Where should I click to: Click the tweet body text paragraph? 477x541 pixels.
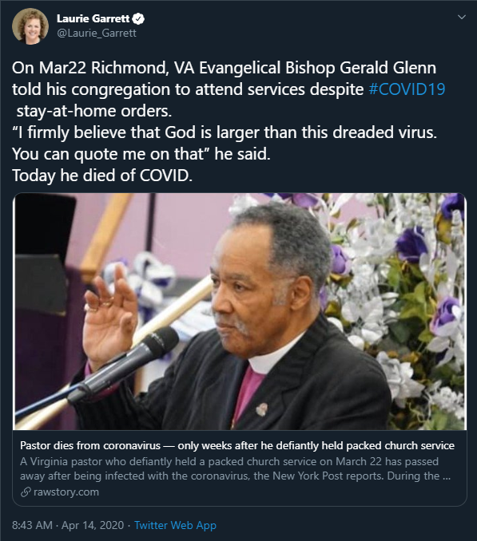(x=229, y=121)
